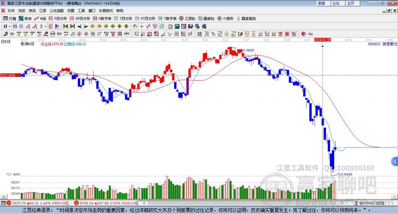398x214 pixels.
Task: Click the yin-yang symbol icon
Action: tap(304, 34)
